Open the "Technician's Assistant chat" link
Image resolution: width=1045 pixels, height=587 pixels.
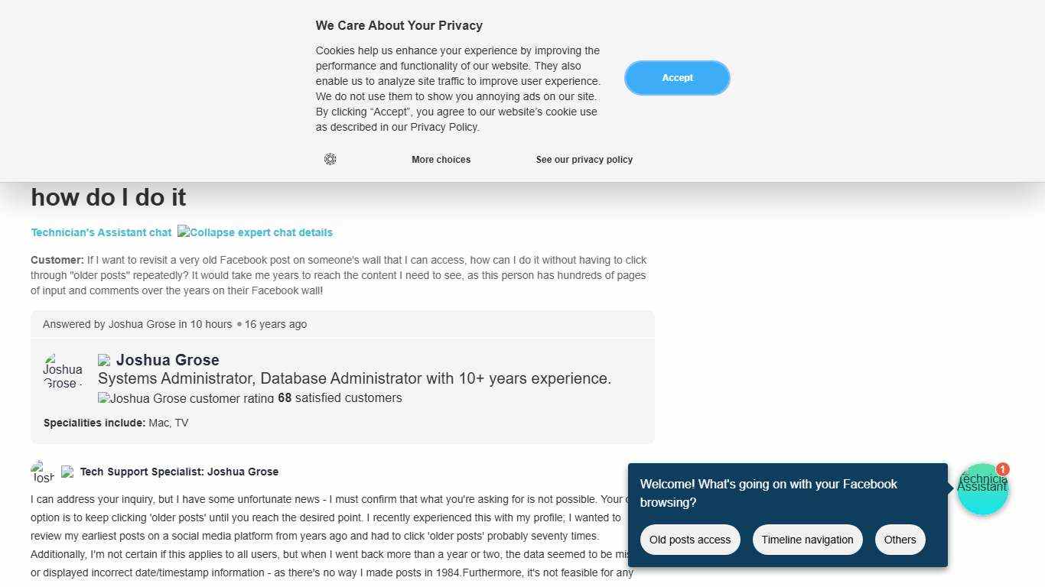101,232
